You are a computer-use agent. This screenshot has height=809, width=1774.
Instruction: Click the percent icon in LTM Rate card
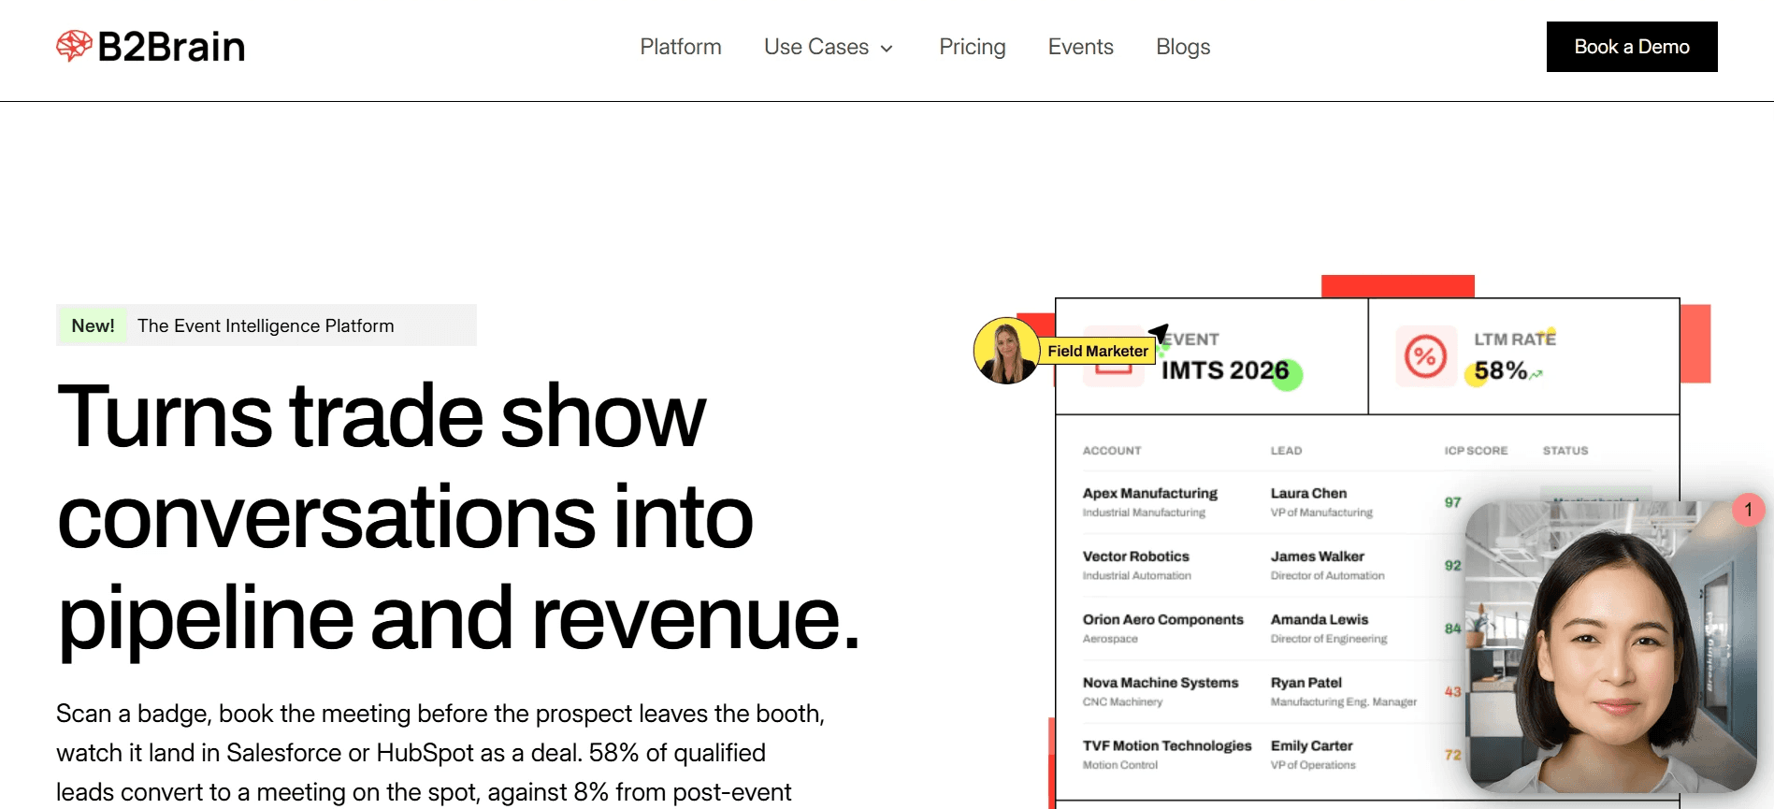1426,356
